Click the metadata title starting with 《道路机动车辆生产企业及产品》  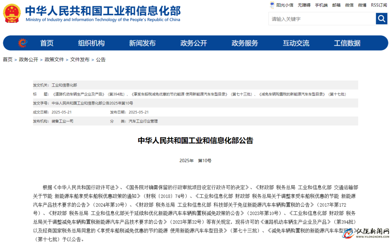coord(199,94)
